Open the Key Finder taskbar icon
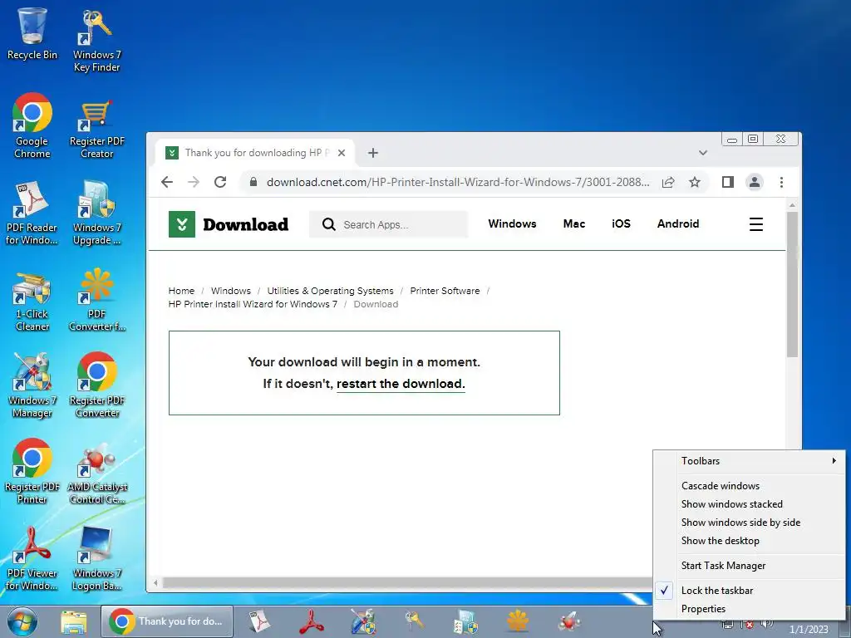The height and width of the screenshot is (638, 851). click(415, 621)
